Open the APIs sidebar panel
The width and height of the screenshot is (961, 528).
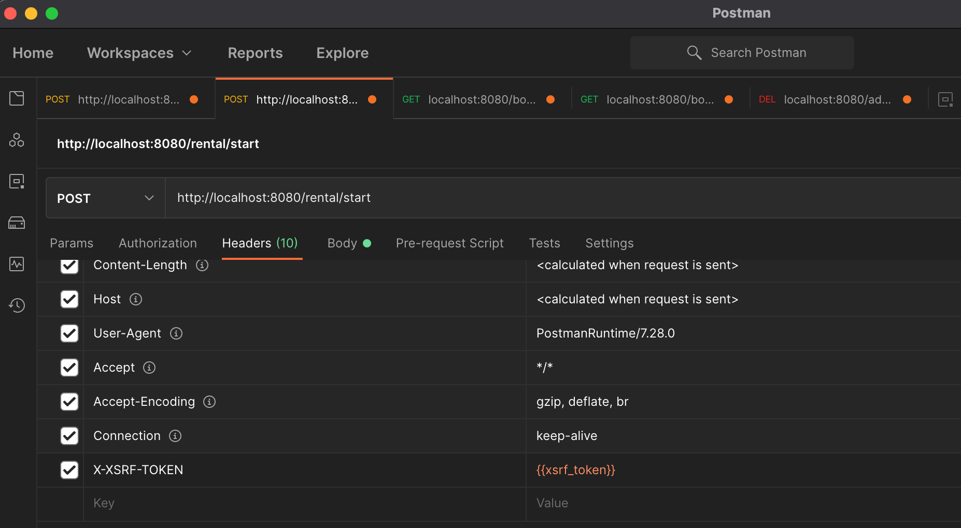(17, 140)
